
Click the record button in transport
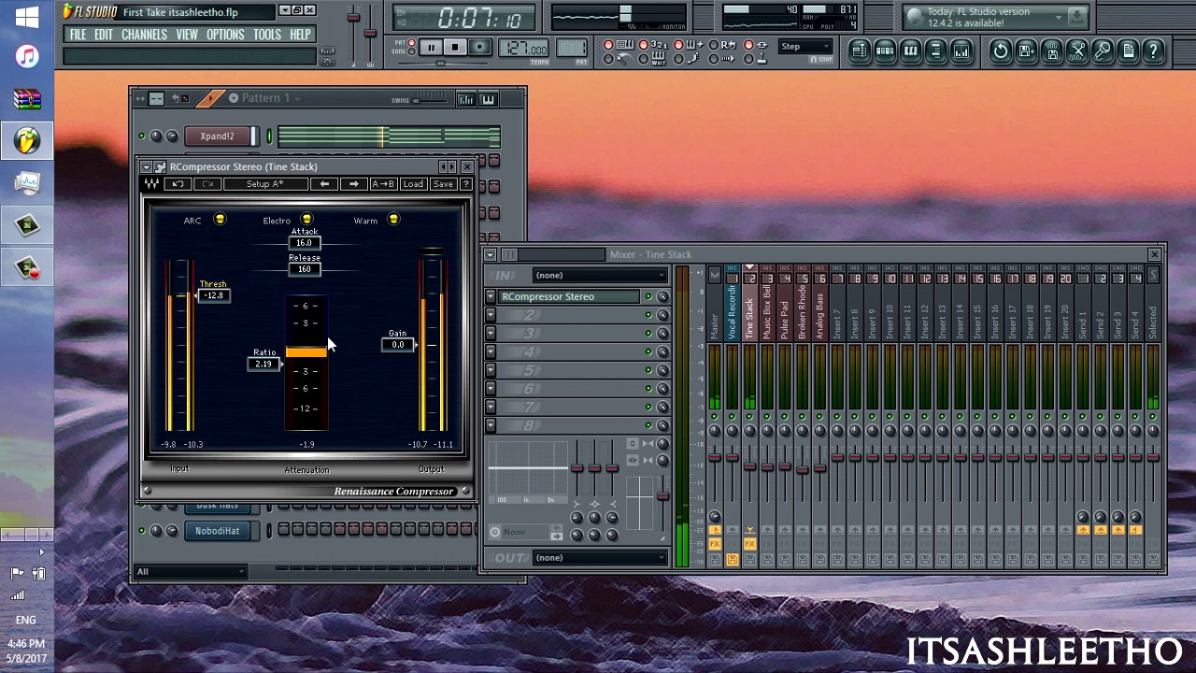tap(479, 48)
